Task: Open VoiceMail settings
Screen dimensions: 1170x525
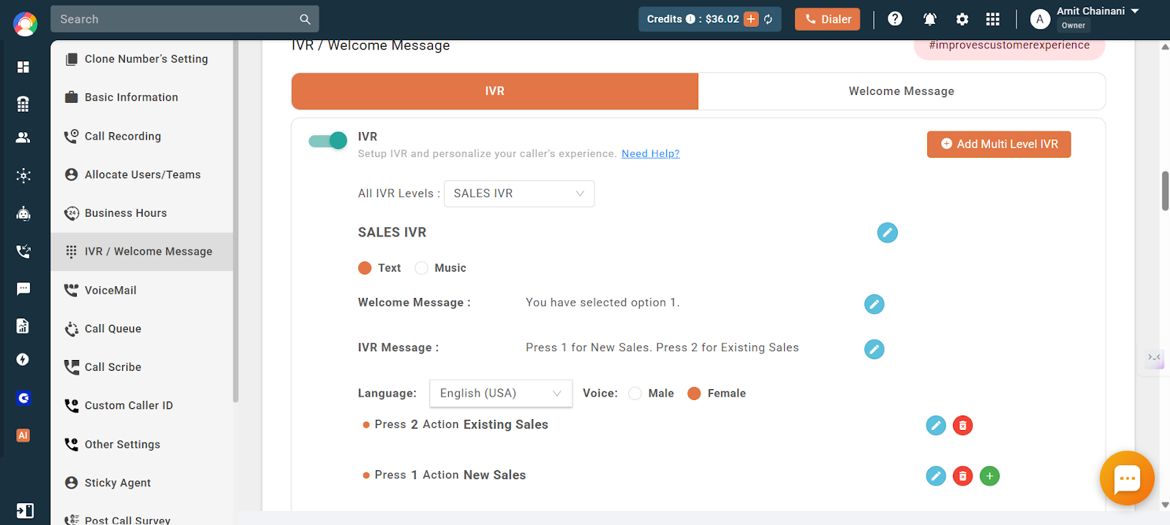Action: click(x=142, y=290)
